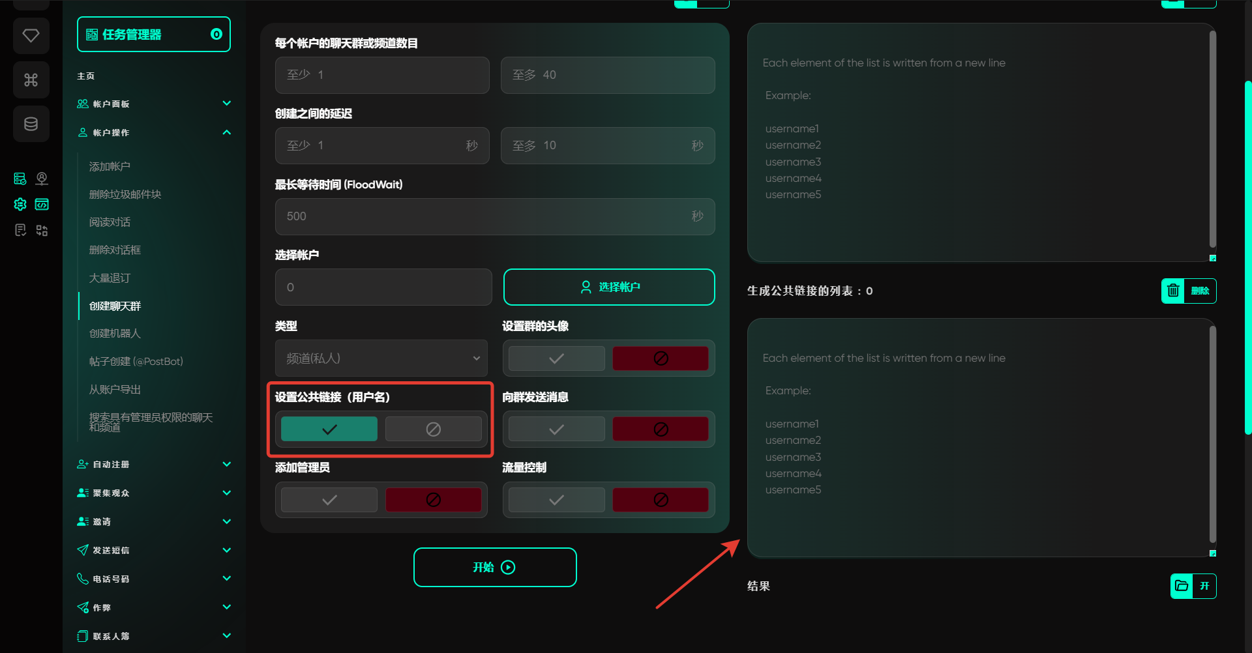Enable 设置群的头像 with the checkmark toggle
This screenshot has height=653, width=1252.
pos(556,358)
